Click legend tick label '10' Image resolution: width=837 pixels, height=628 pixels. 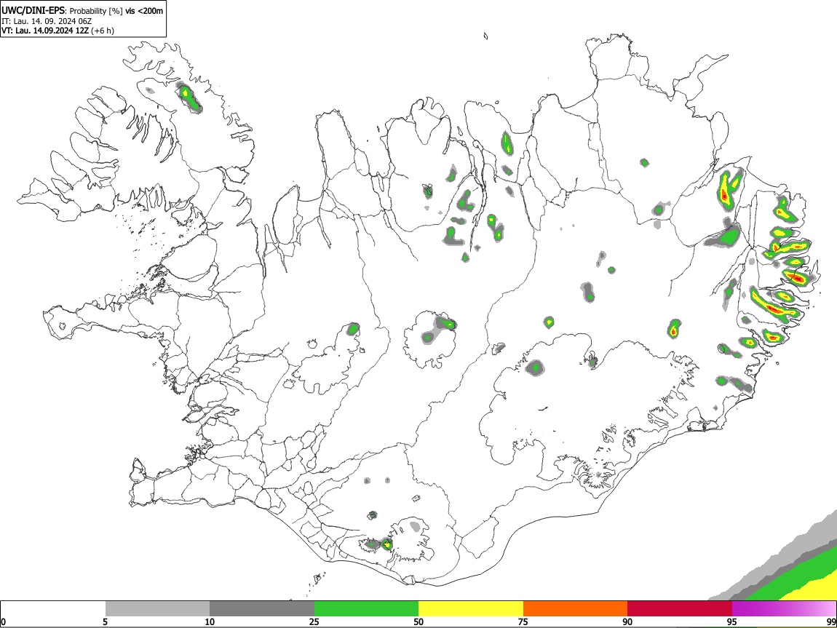tap(210, 621)
